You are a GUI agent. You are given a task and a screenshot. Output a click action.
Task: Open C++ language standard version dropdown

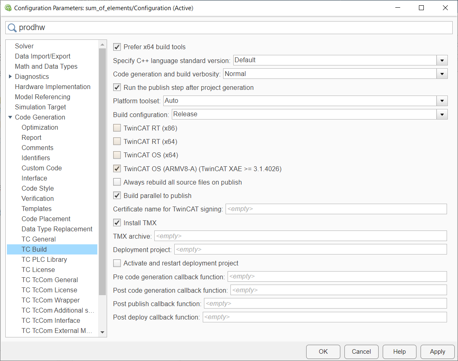[x=442, y=60]
